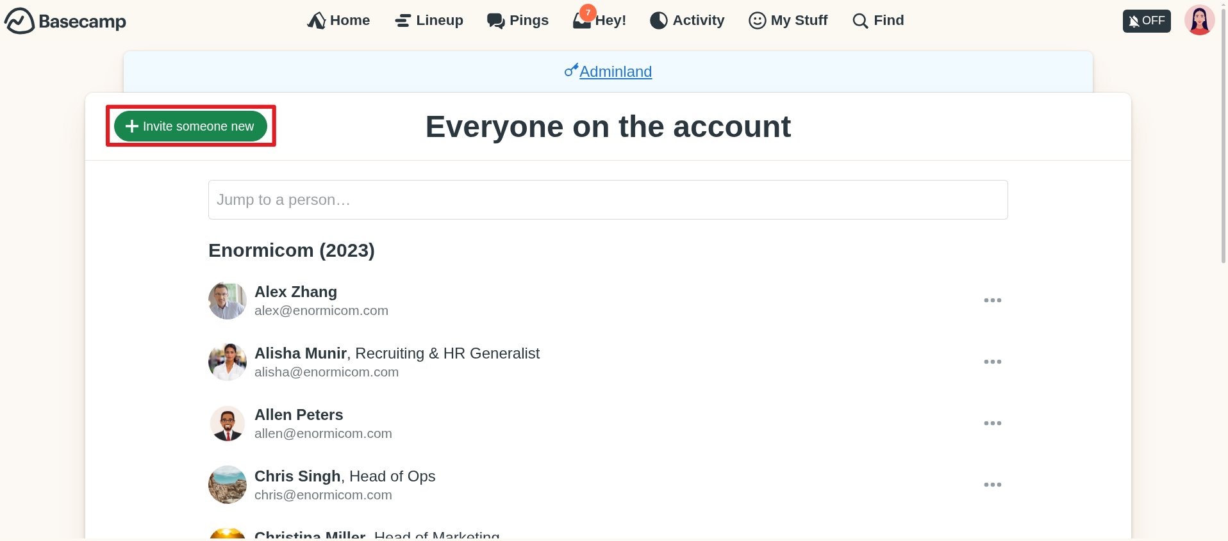Go to the Activity page
Viewport: 1228px width, 541px height.
687,20
